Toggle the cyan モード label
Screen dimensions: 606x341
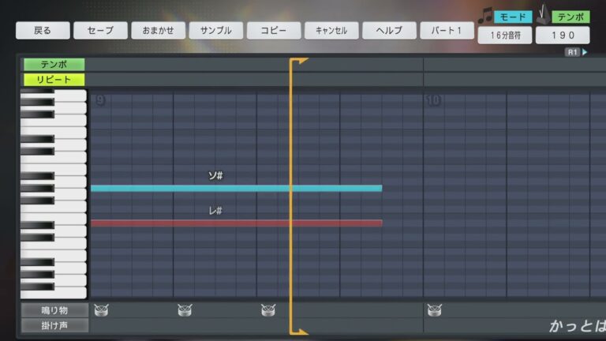[513, 17]
